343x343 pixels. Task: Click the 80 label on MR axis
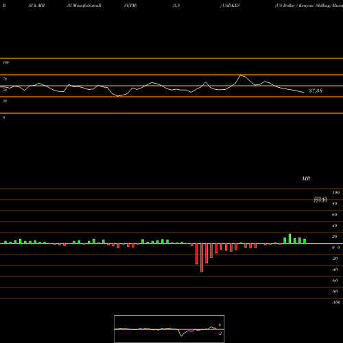(334, 204)
